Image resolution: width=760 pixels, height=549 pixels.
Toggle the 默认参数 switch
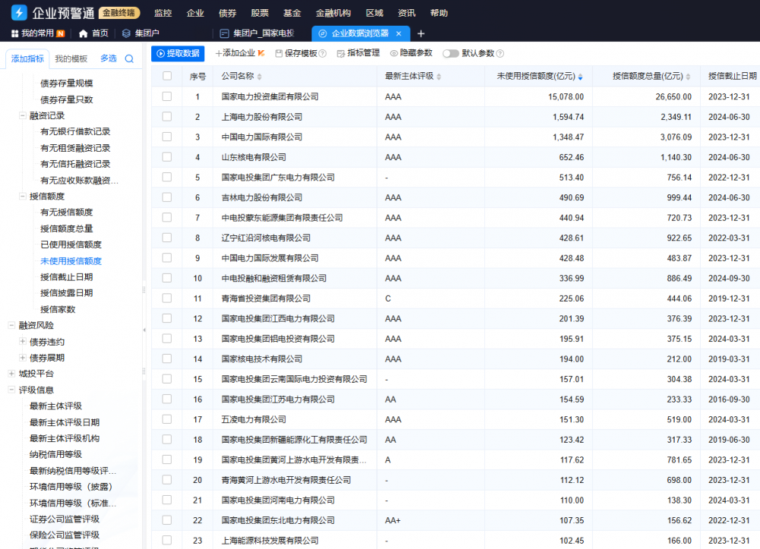point(450,54)
